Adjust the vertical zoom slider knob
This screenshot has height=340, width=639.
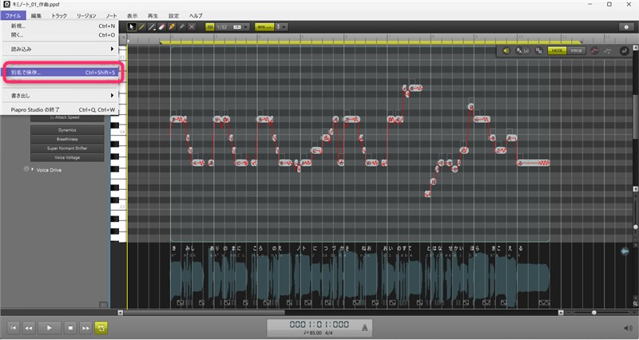[635, 227]
